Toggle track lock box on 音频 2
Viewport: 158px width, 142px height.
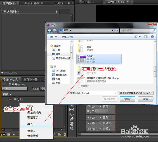coord(97,123)
